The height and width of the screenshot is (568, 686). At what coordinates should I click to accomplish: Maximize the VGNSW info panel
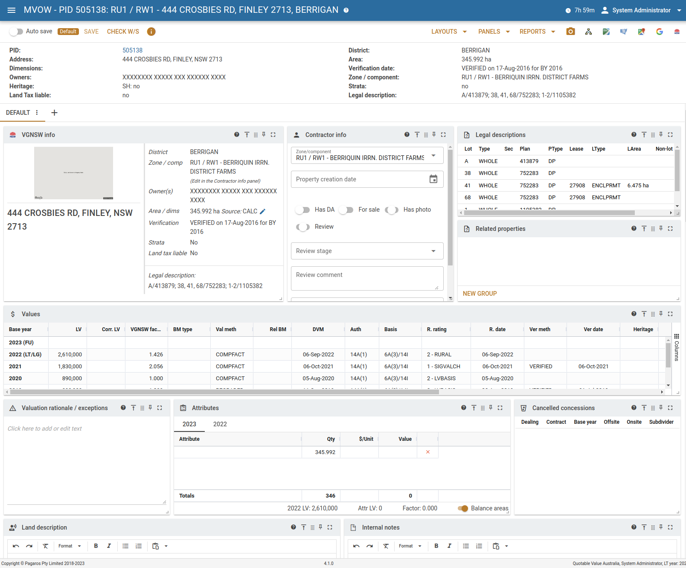pos(273,134)
